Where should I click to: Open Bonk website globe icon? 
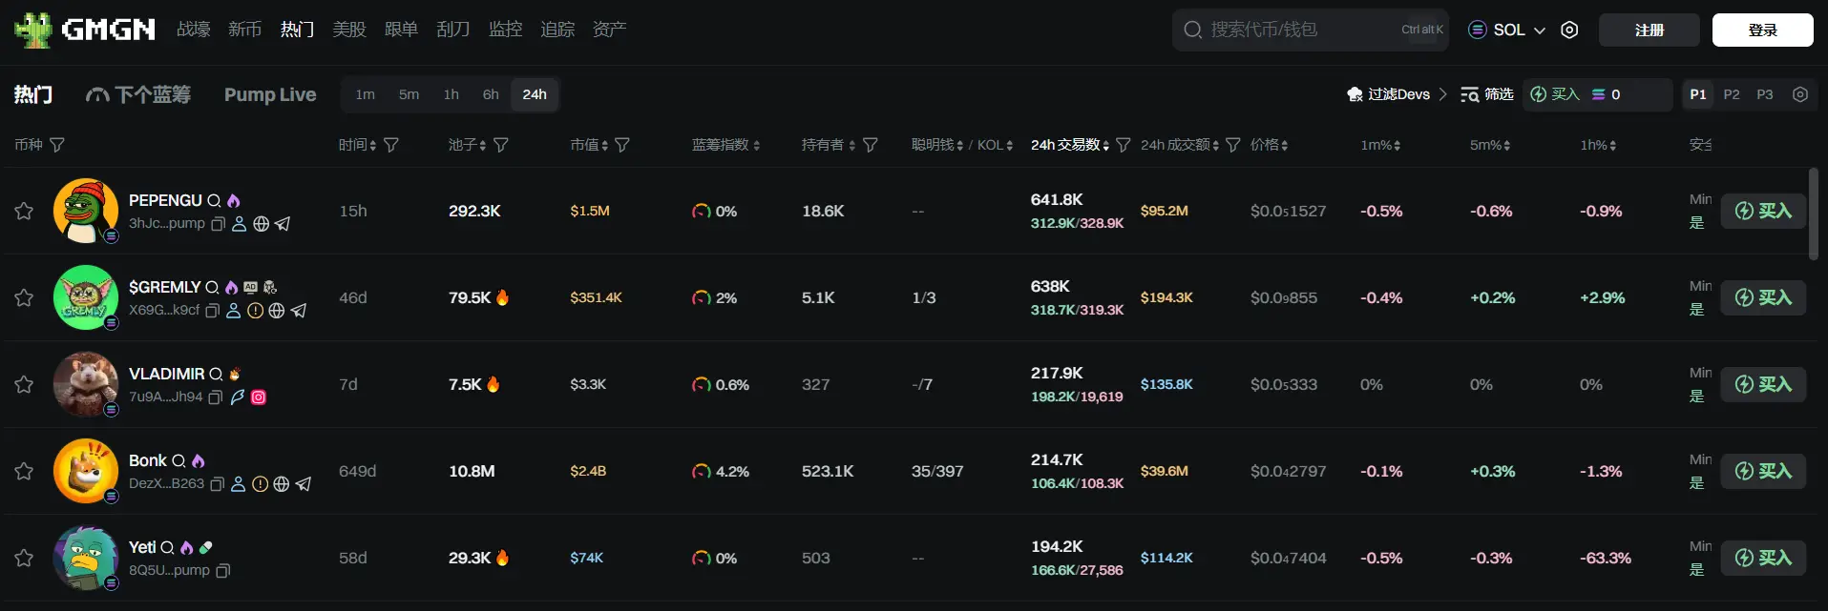click(x=281, y=484)
